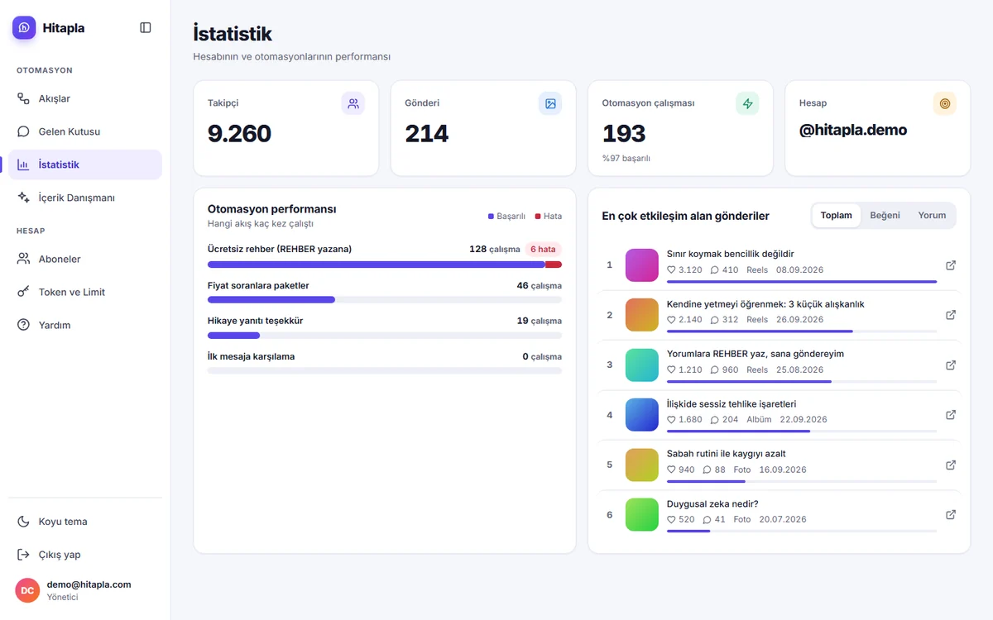Viewport: 993px width, 620px height.
Task: Click the Takipçi card users icon
Action: pos(353,103)
